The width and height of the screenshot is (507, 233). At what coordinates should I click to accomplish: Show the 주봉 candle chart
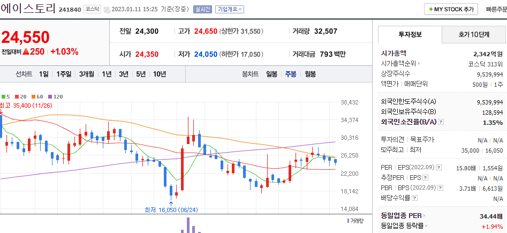(290, 74)
